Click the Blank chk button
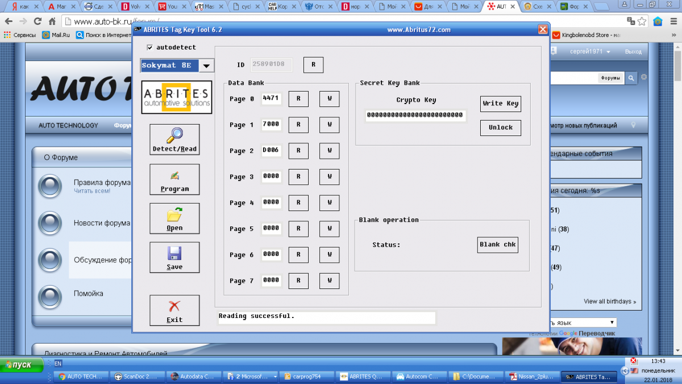 tap(498, 245)
